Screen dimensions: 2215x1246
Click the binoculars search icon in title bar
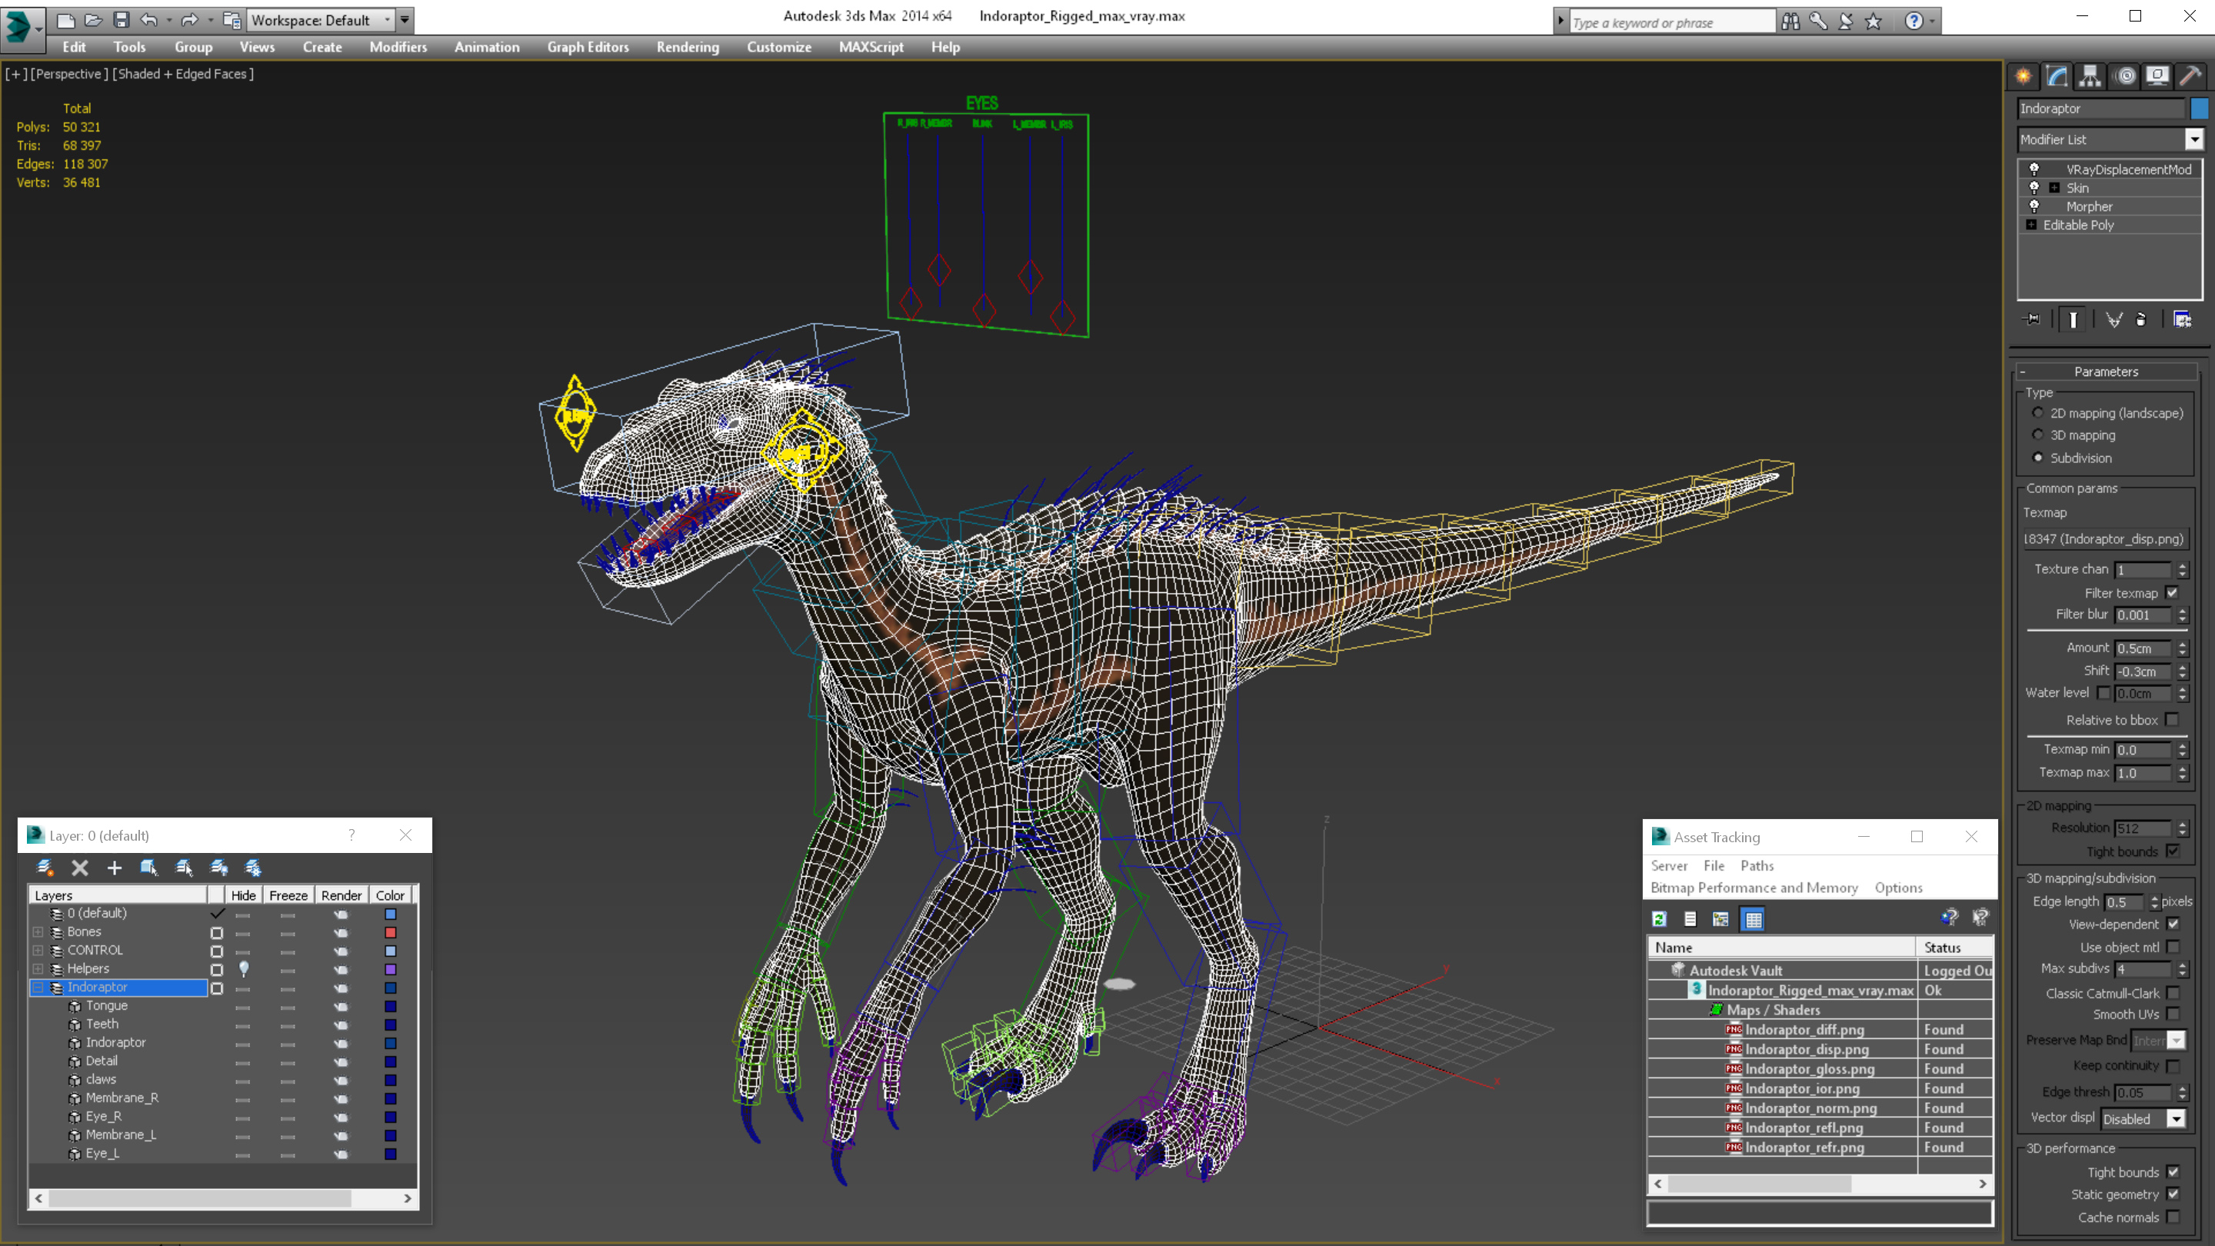(x=1791, y=22)
